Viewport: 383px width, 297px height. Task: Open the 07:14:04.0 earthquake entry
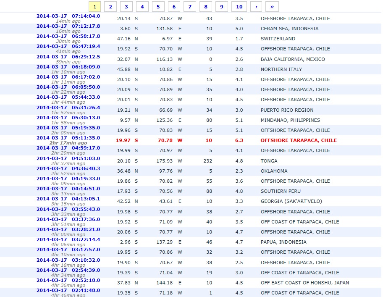(68, 16)
